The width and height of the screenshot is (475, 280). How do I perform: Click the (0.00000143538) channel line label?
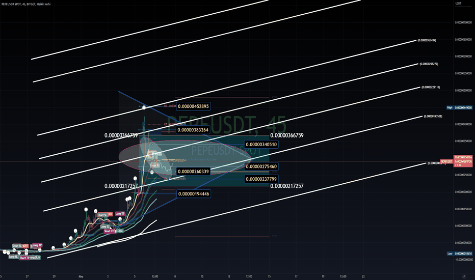[433, 116]
